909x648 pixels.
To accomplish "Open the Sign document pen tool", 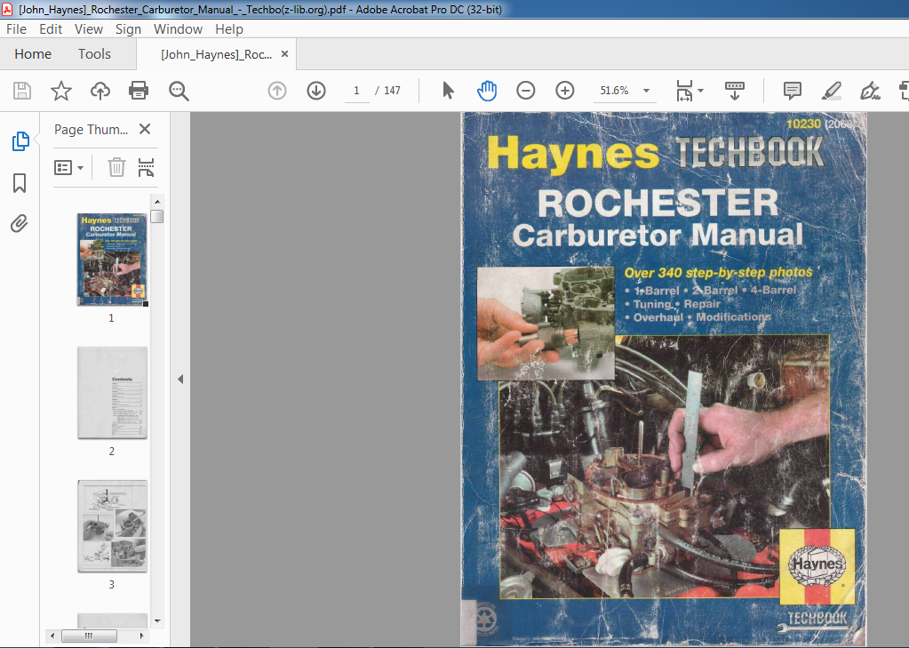I will coord(870,91).
